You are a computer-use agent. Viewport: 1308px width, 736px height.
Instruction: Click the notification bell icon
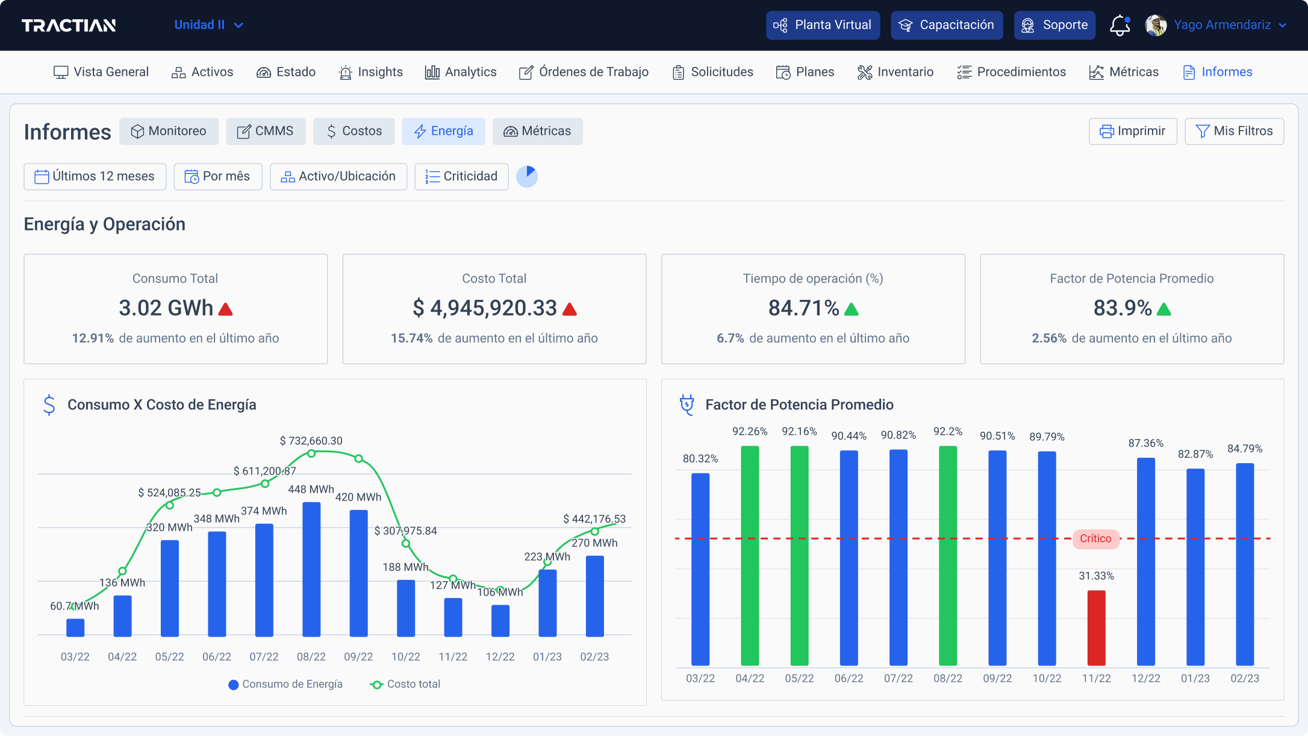tap(1119, 25)
